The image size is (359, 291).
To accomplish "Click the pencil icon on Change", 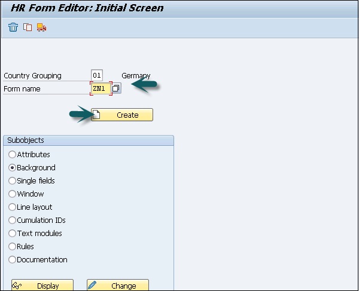I will pos(93,286).
